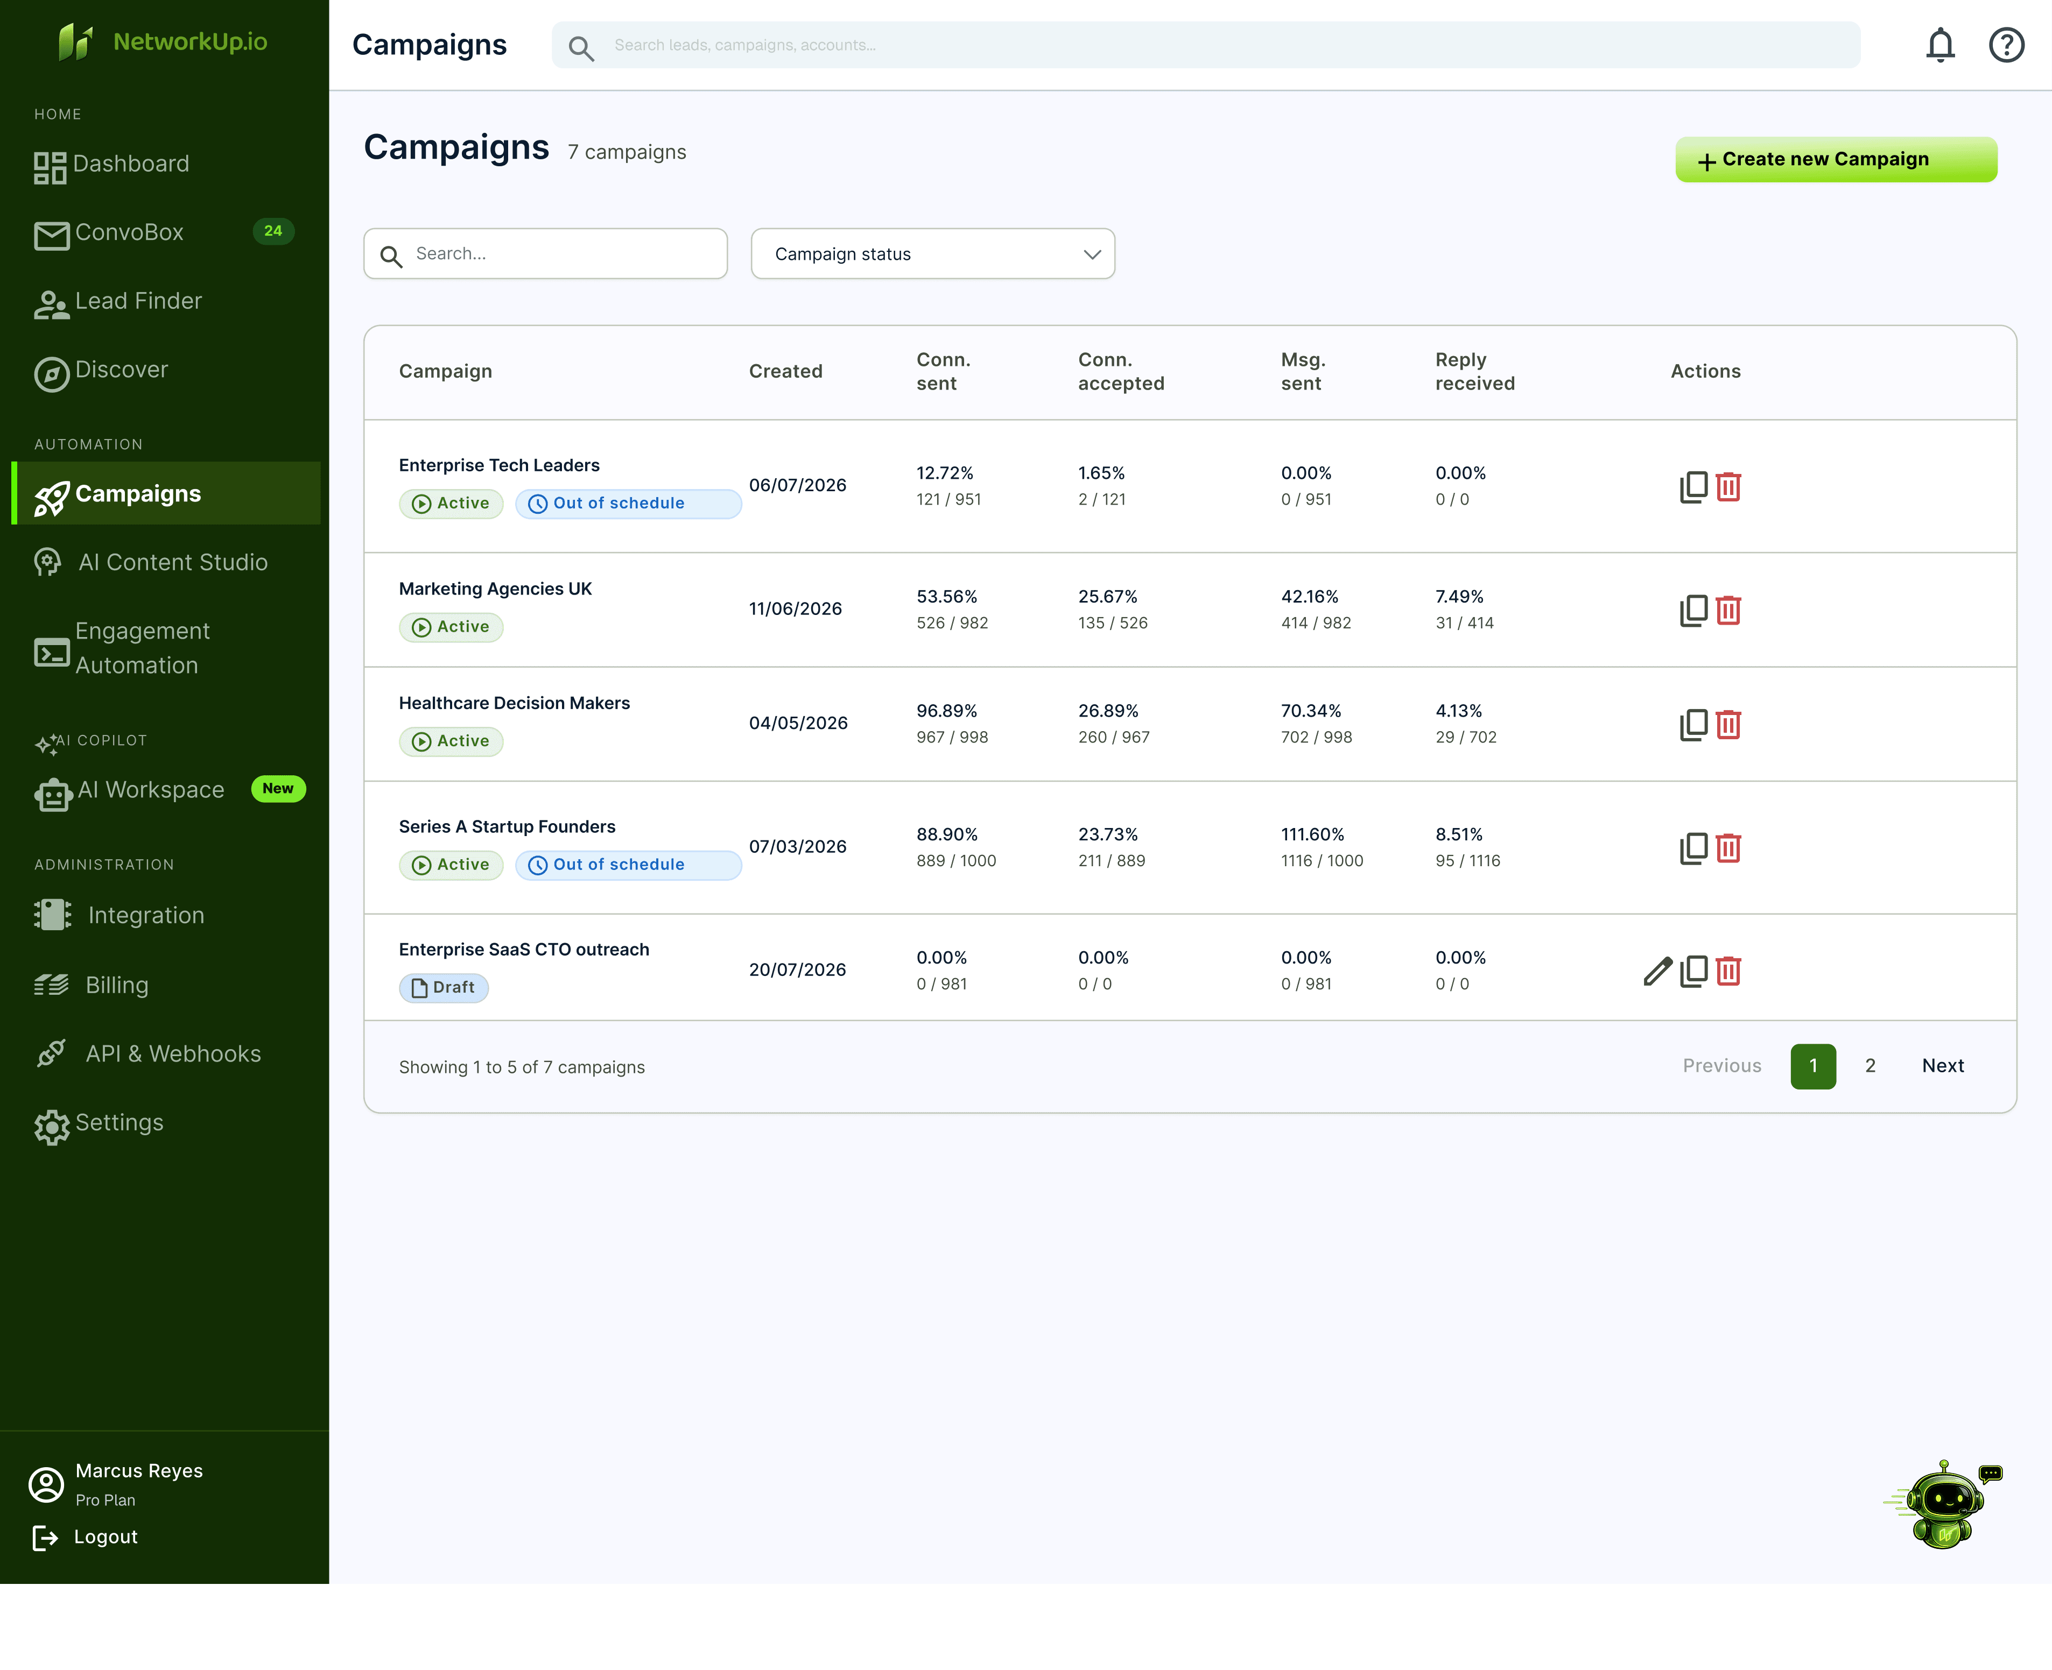Image resolution: width=2052 pixels, height=1670 pixels.
Task: Click Create new Campaign button
Action: [1836, 160]
